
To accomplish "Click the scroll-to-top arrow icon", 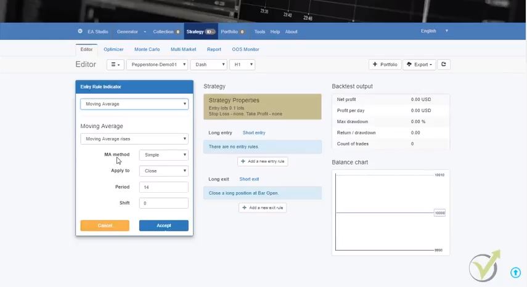I will (x=515, y=272).
